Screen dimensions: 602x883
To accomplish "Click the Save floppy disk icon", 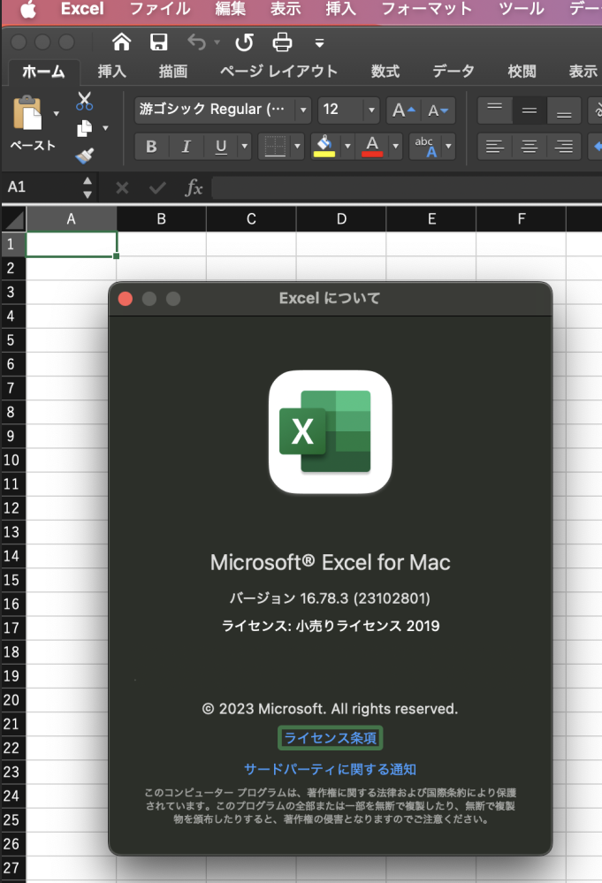I will (x=158, y=42).
